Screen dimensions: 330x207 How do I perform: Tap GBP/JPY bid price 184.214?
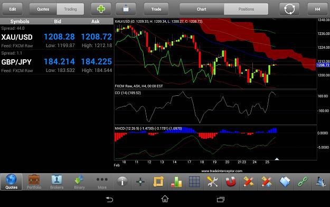(x=59, y=61)
